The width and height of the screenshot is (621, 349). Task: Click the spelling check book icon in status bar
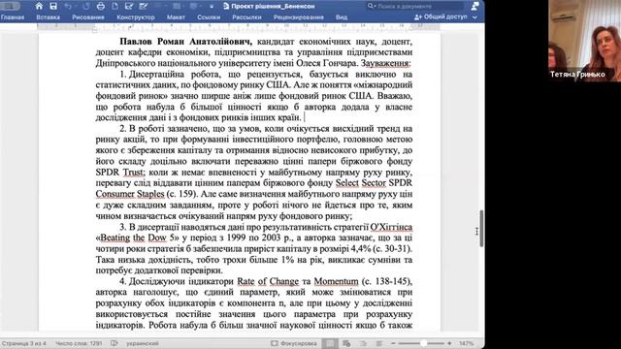pos(114,343)
